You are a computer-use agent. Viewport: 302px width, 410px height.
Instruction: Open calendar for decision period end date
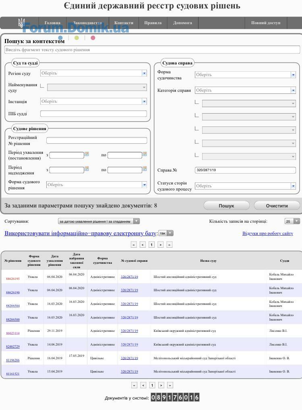point(145,154)
